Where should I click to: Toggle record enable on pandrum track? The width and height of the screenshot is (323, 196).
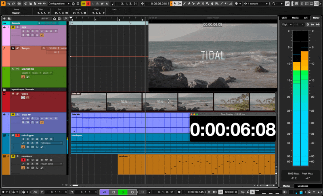(x=23, y=160)
